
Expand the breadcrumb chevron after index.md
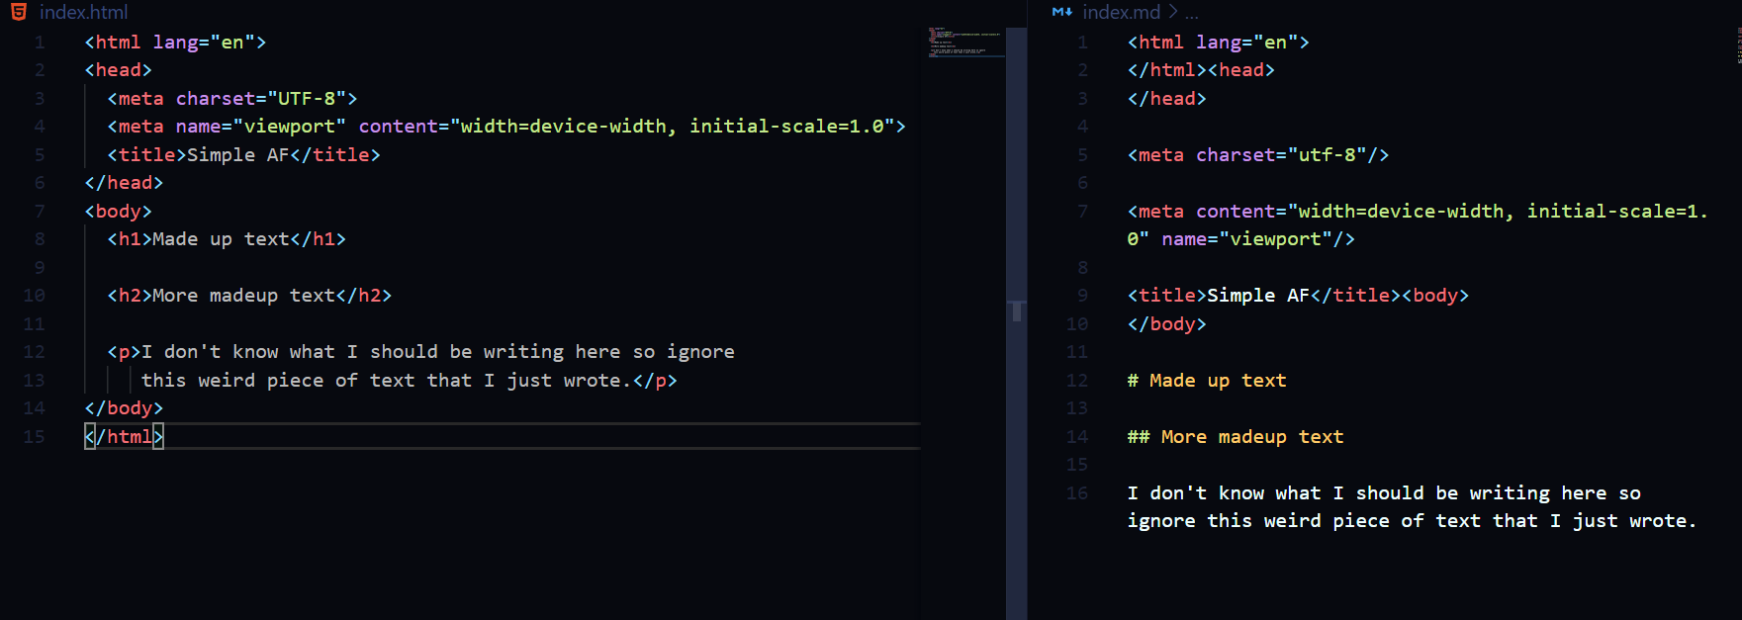pyautogui.click(x=1173, y=12)
